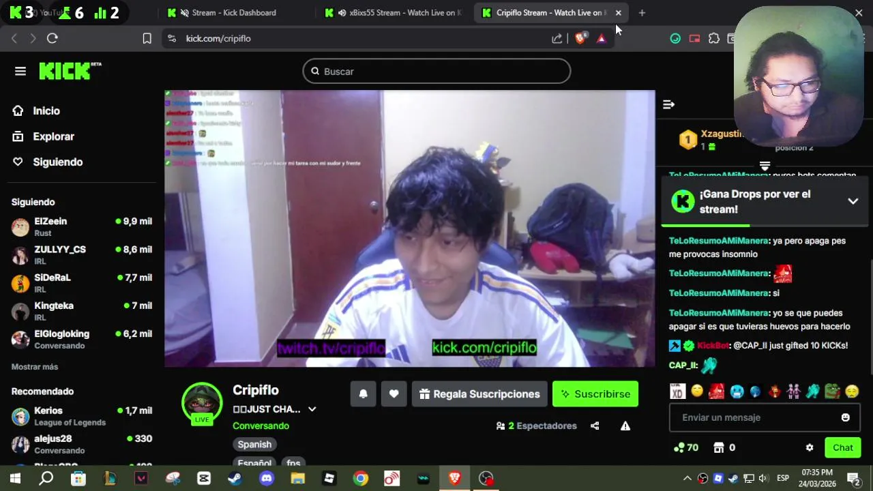The image size is (873, 491).
Task: Open Windows Start menu
Action: [x=15, y=478]
